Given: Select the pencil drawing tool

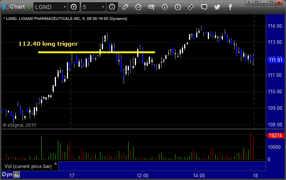Looking at the screenshot, I should tap(125, 7).
